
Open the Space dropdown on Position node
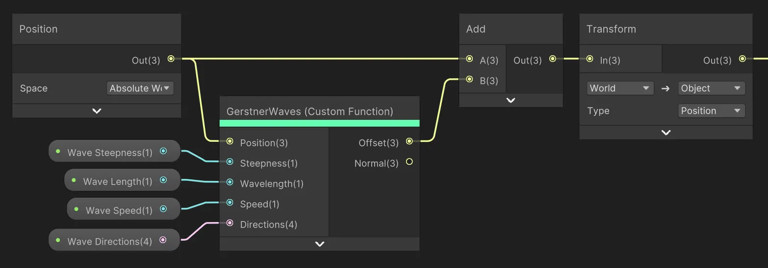140,88
